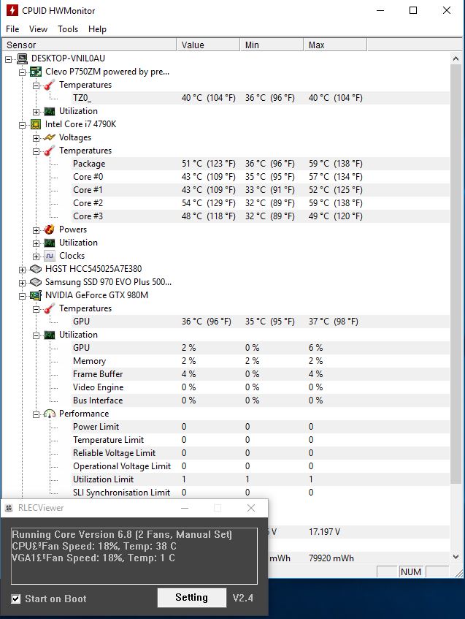Open the View menu
Viewport: 465px width, 619px height.
click(x=38, y=29)
